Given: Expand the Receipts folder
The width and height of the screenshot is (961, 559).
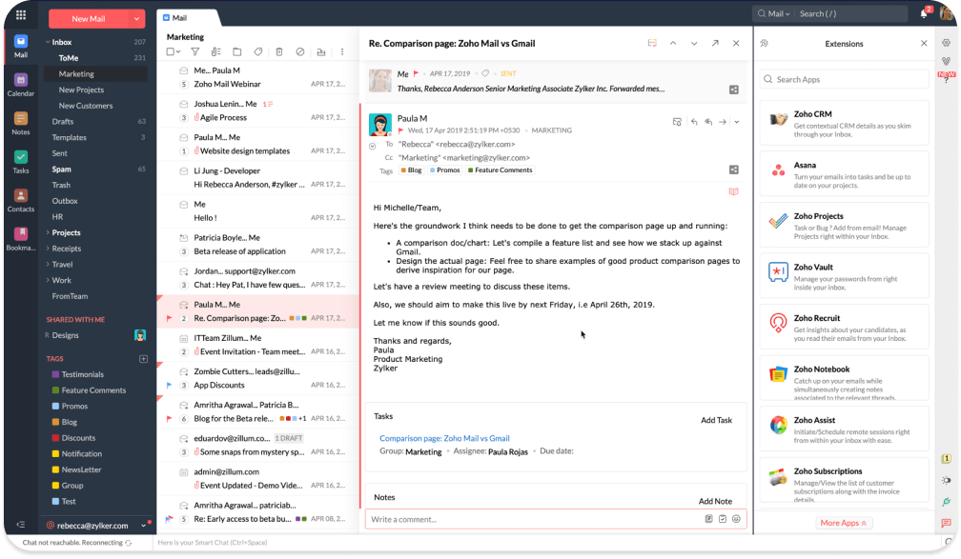Looking at the screenshot, I should 48,249.
